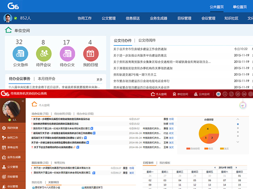
Task: Select the 本月待开会 tab
Action: 46,79
